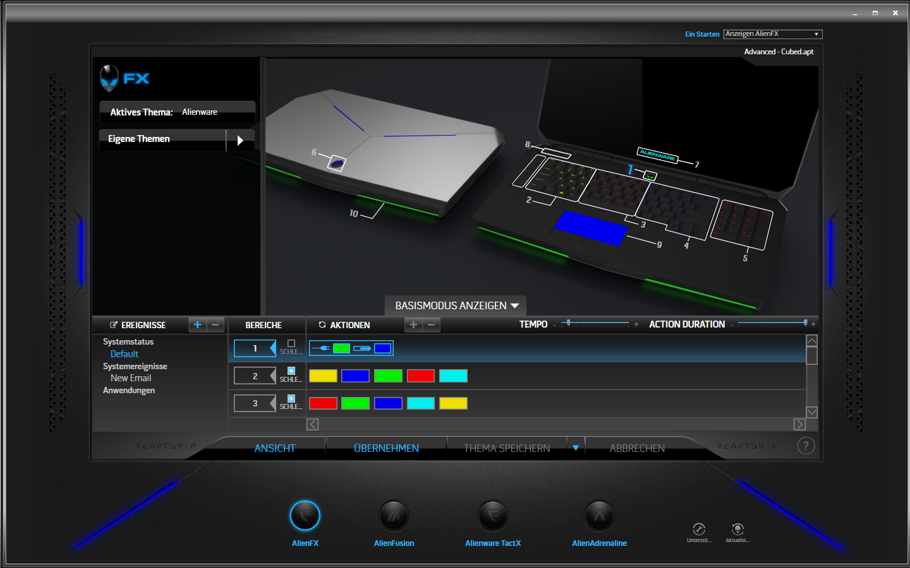Expand area 2 with its arrow box
910x568 pixels.
[255, 376]
